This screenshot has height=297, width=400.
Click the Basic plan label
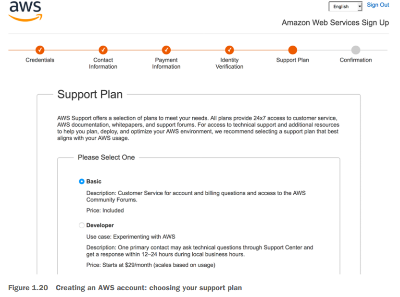point(94,182)
